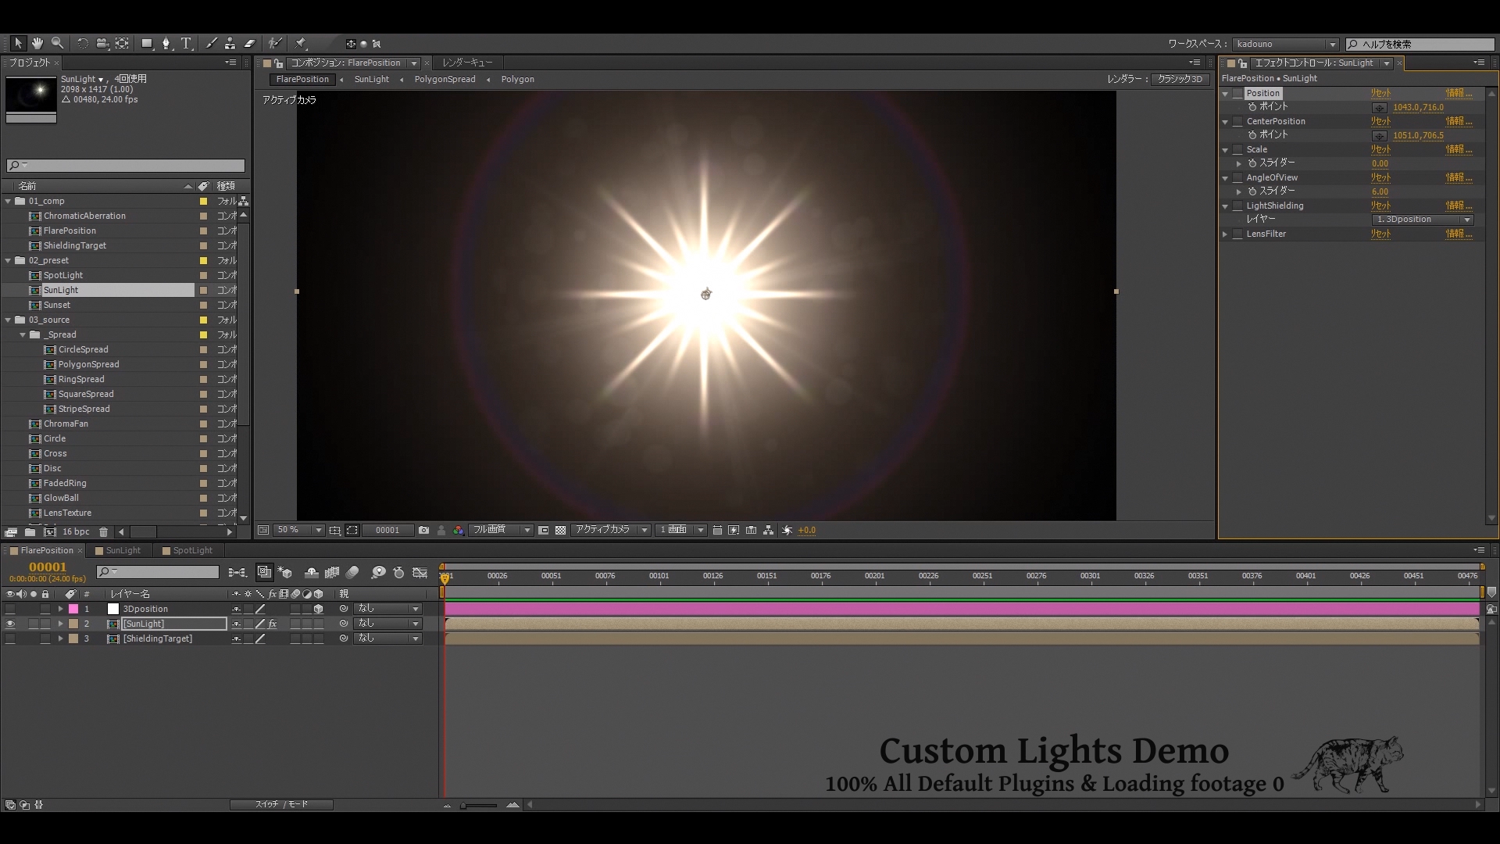1500x844 pixels.
Task: Select the Puppet Pin tool
Action: pos(301,44)
